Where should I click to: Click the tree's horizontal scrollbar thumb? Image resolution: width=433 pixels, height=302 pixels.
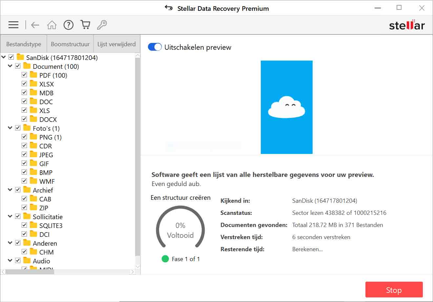click(30, 272)
